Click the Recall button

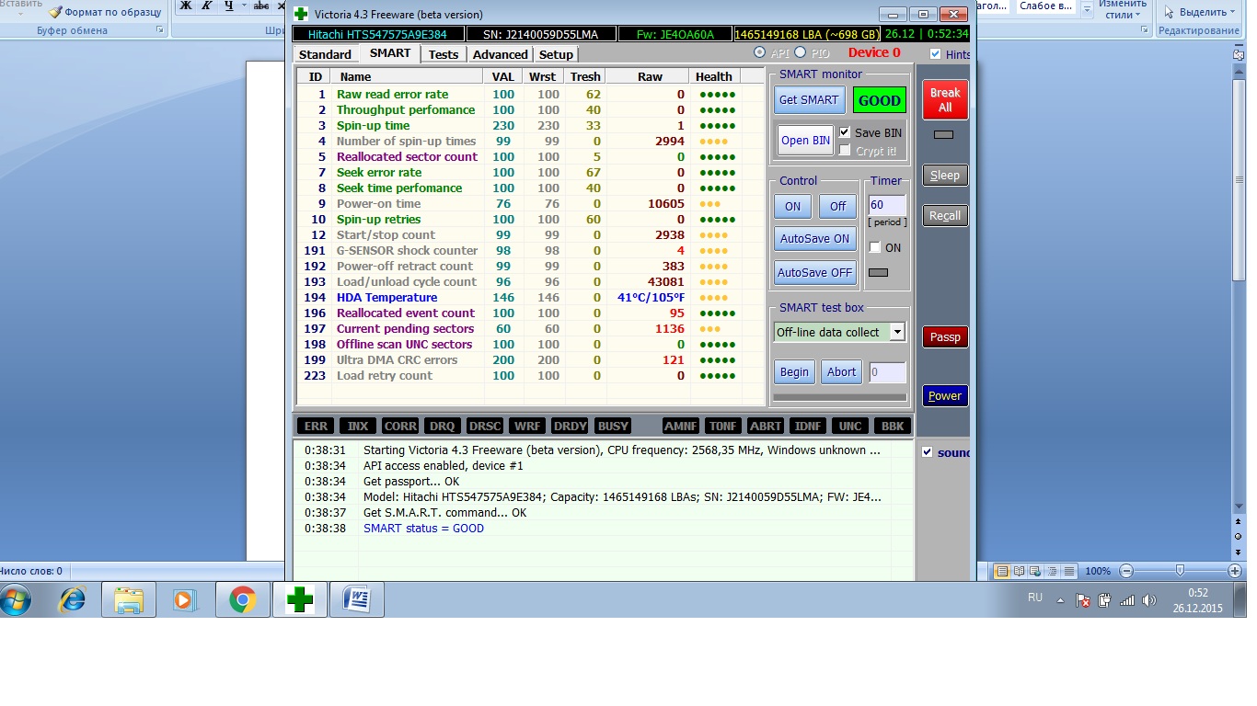coord(945,216)
